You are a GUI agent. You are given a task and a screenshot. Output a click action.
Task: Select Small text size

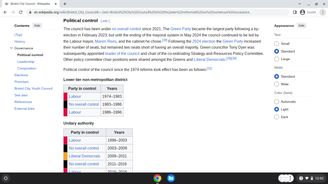[277, 43]
